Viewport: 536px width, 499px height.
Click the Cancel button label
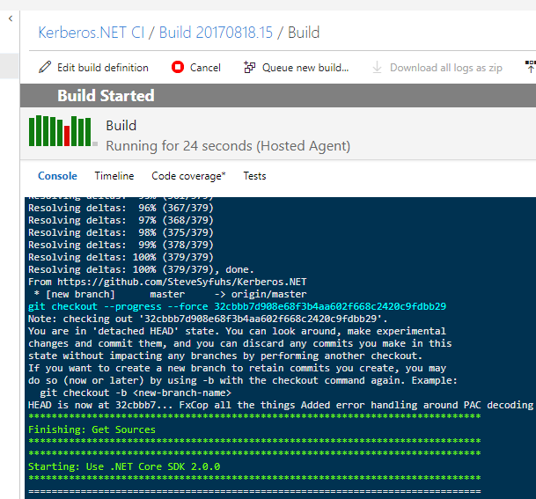(205, 68)
